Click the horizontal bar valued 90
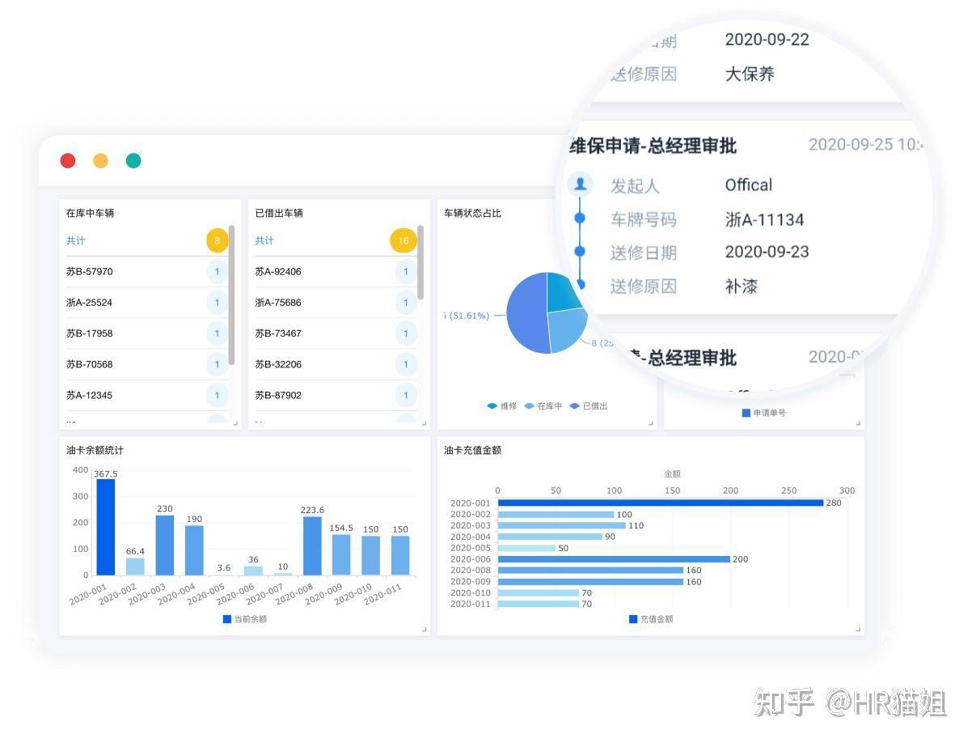Image resolution: width=972 pixels, height=743 pixels. (550, 537)
